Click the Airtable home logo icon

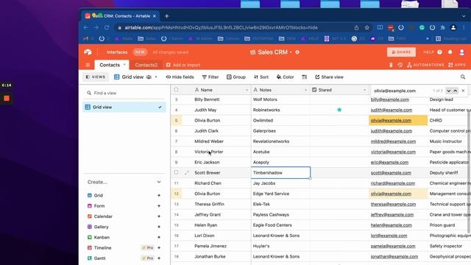[x=88, y=52]
